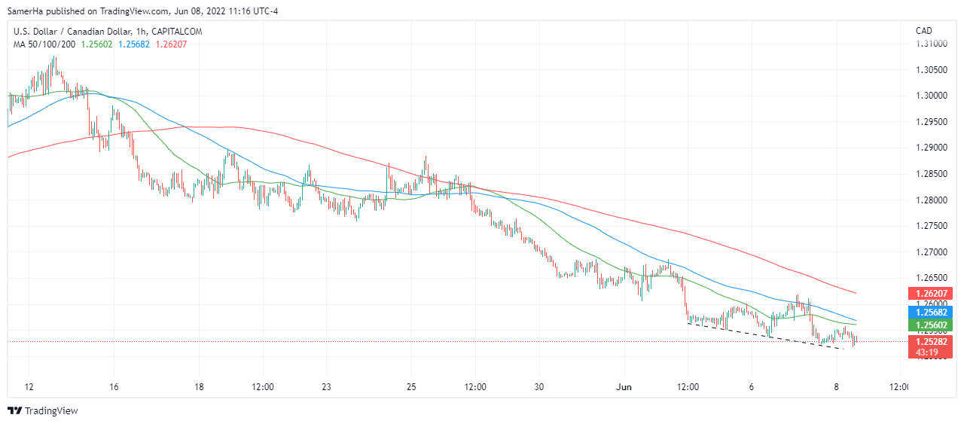This screenshot has width=964, height=424.
Task: Click the 43:19 bar countdown timer
Action: (926, 352)
